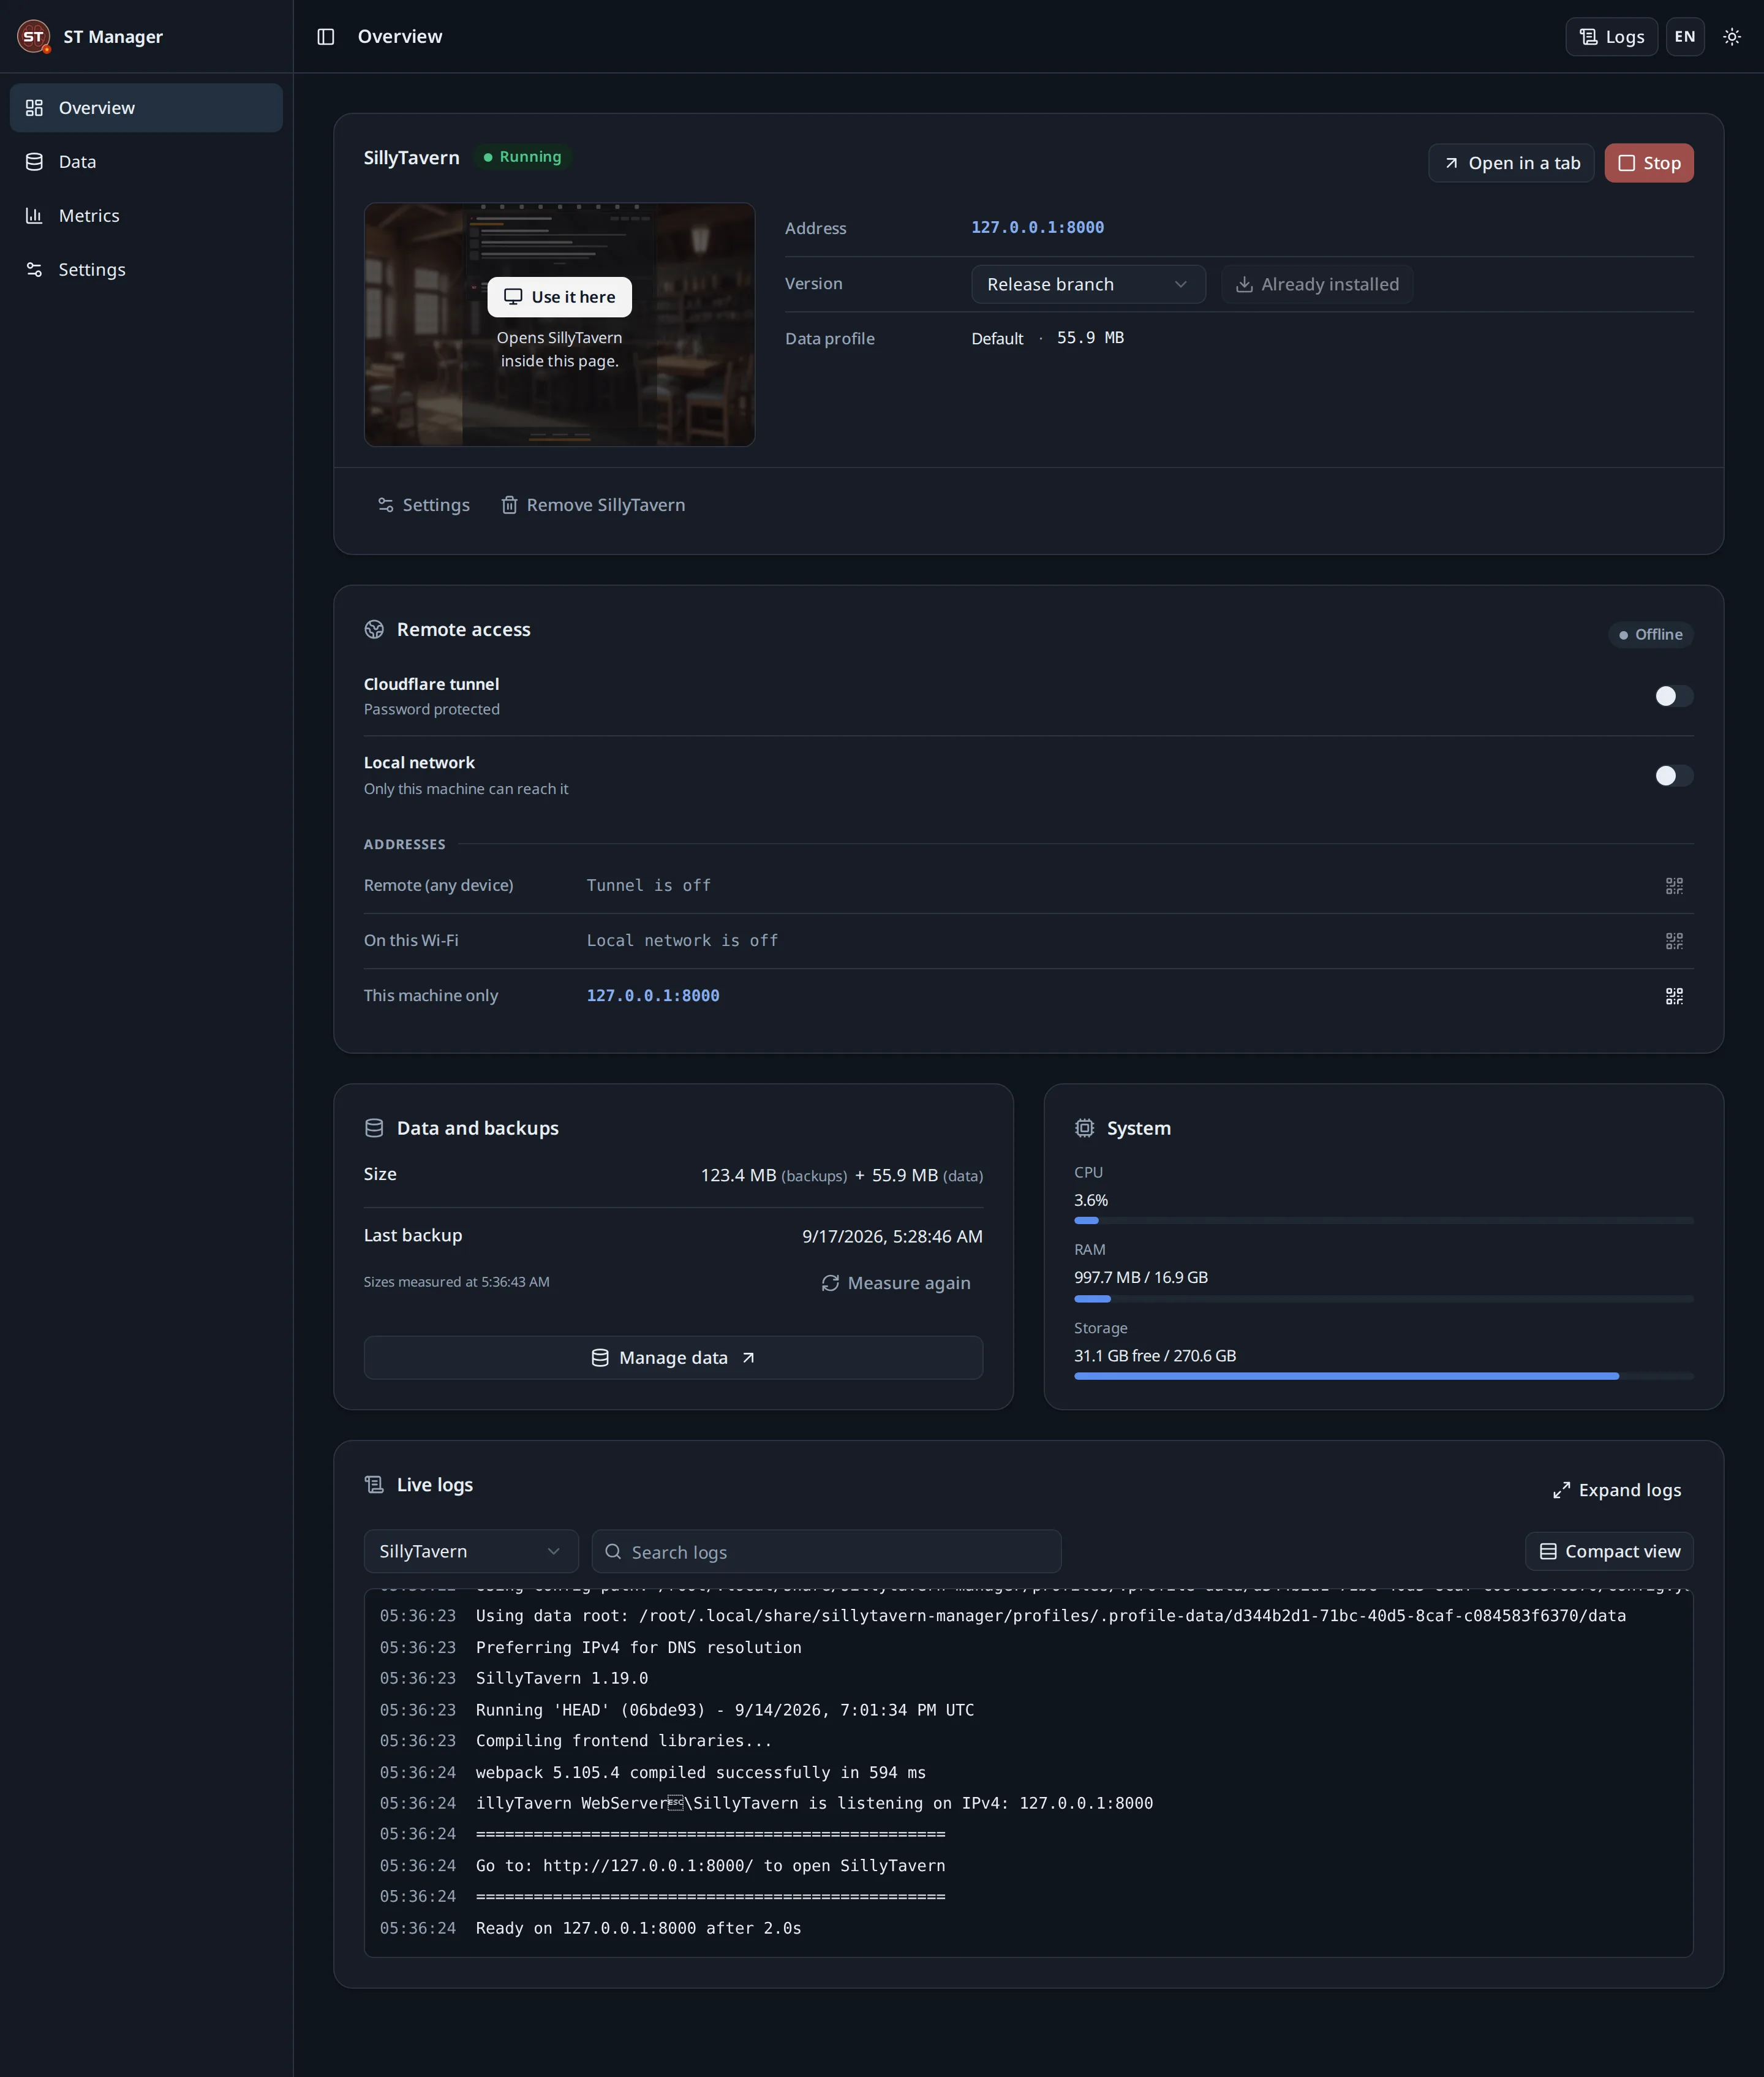
Task: Stop the running SillyTavern instance
Action: tap(1649, 163)
